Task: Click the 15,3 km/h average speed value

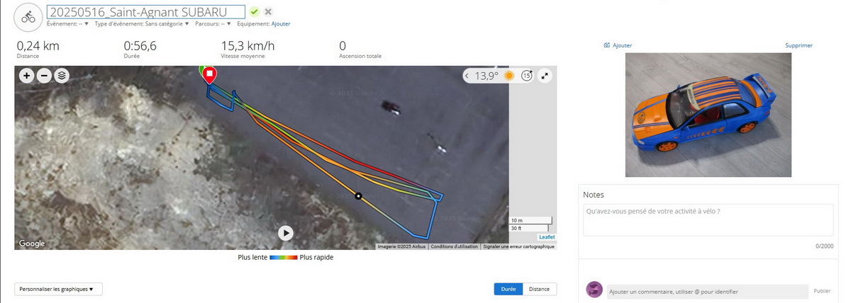Action: click(x=247, y=46)
